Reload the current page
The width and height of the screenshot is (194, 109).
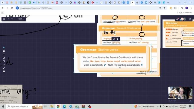(12, 8)
